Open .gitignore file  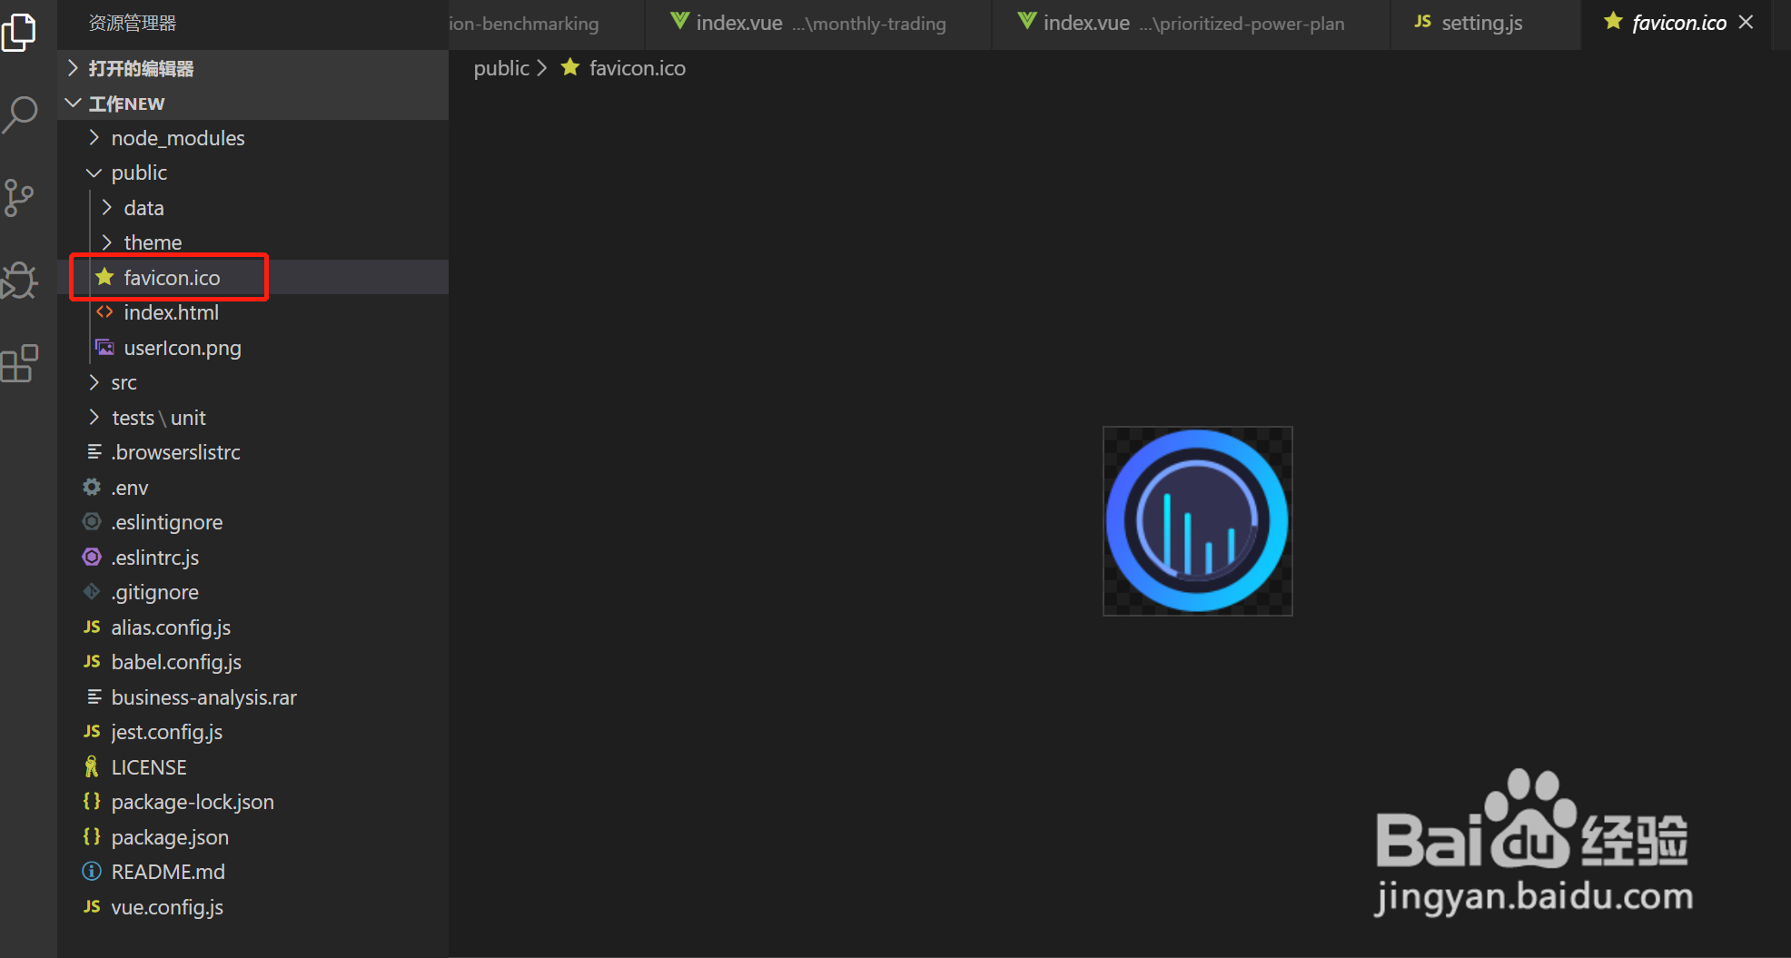click(x=252, y=592)
